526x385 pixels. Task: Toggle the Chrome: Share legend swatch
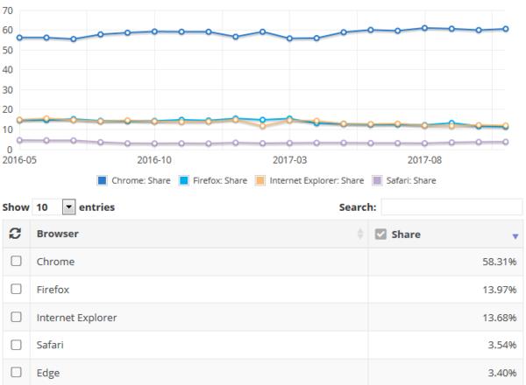click(102, 180)
